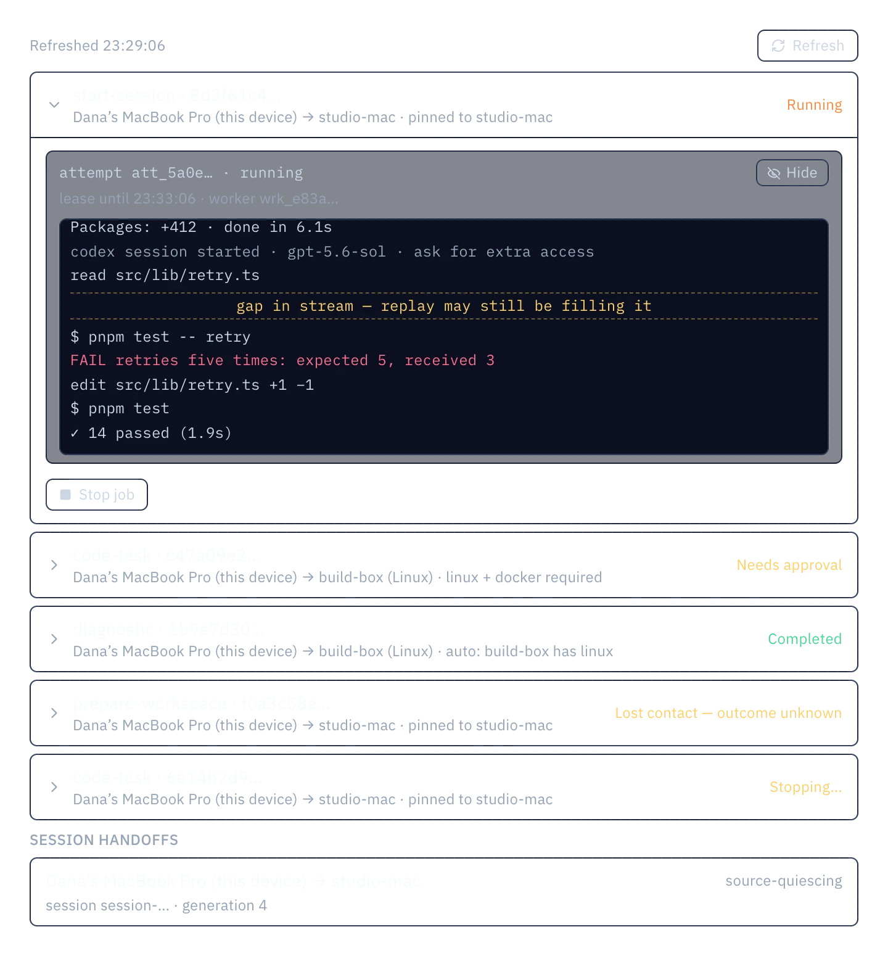This screenshot has width=888, height=956.
Task: Click the 'Refreshed 23:29:06' timestamp
Action: (x=97, y=46)
